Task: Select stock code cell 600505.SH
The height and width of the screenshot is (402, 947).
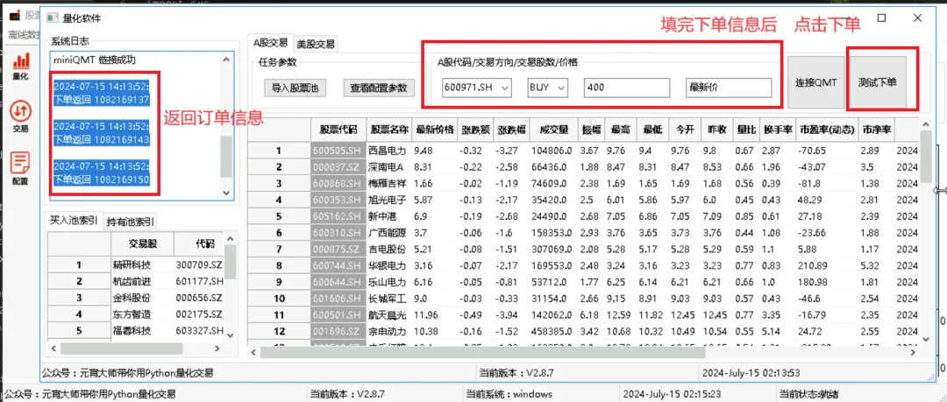Action: (x=338, y=151)
